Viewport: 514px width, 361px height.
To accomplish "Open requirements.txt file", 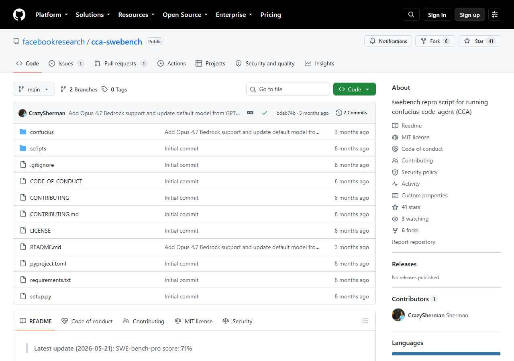I will pyautogui.click(x=50, y=280).
